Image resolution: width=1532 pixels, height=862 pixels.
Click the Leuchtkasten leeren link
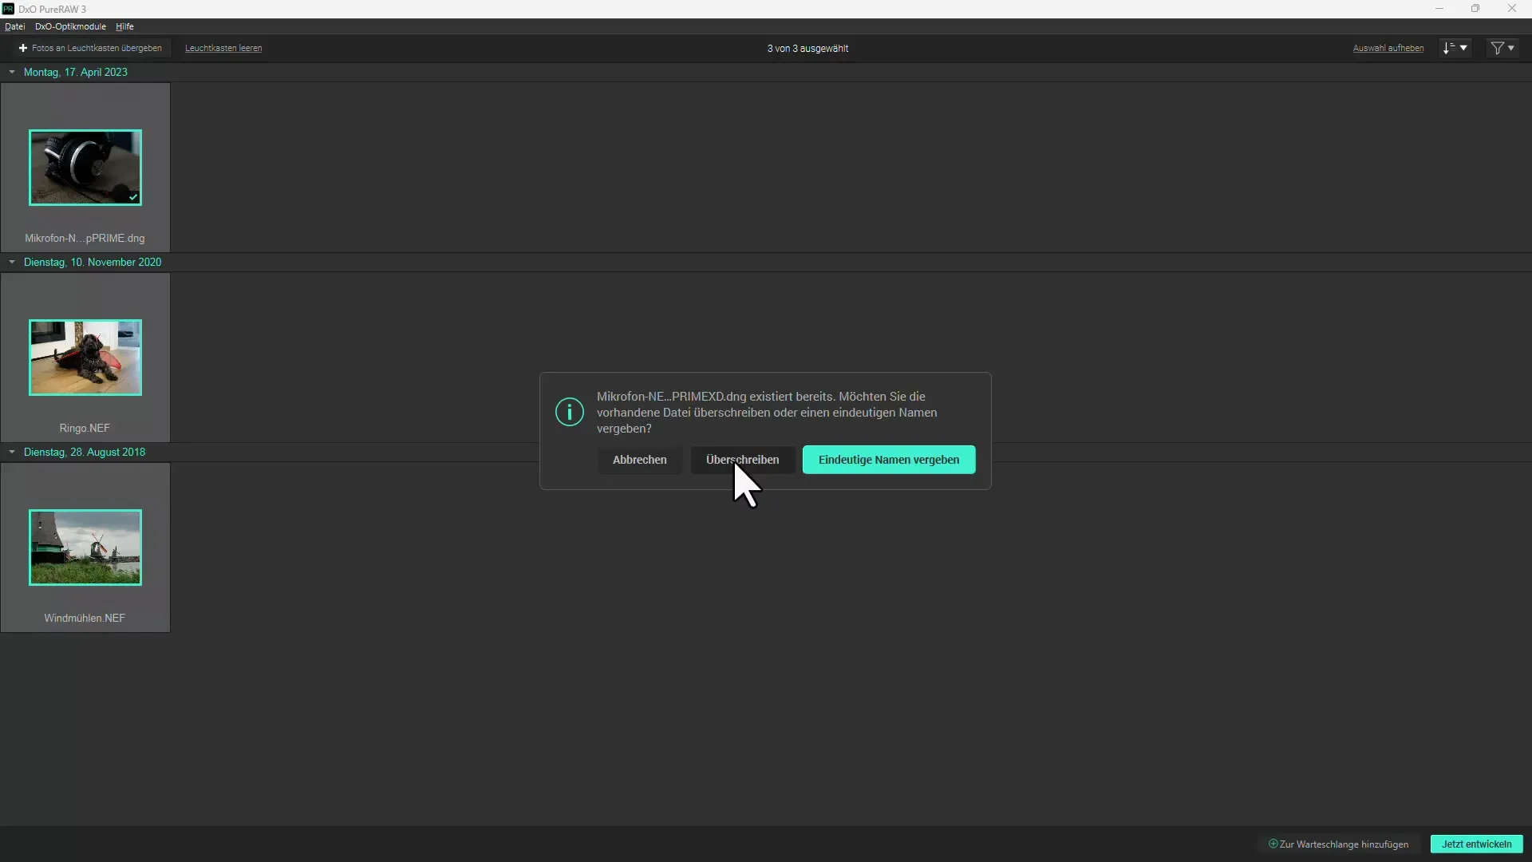click(223, 49)
